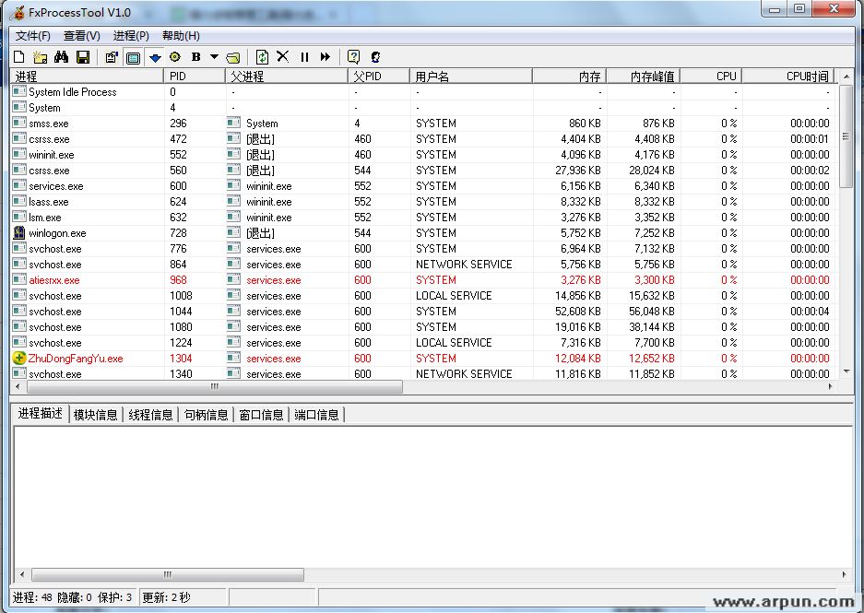
Task: Select the ZhuDongFangYu.exe process row
Action: (x=76, y=359)
